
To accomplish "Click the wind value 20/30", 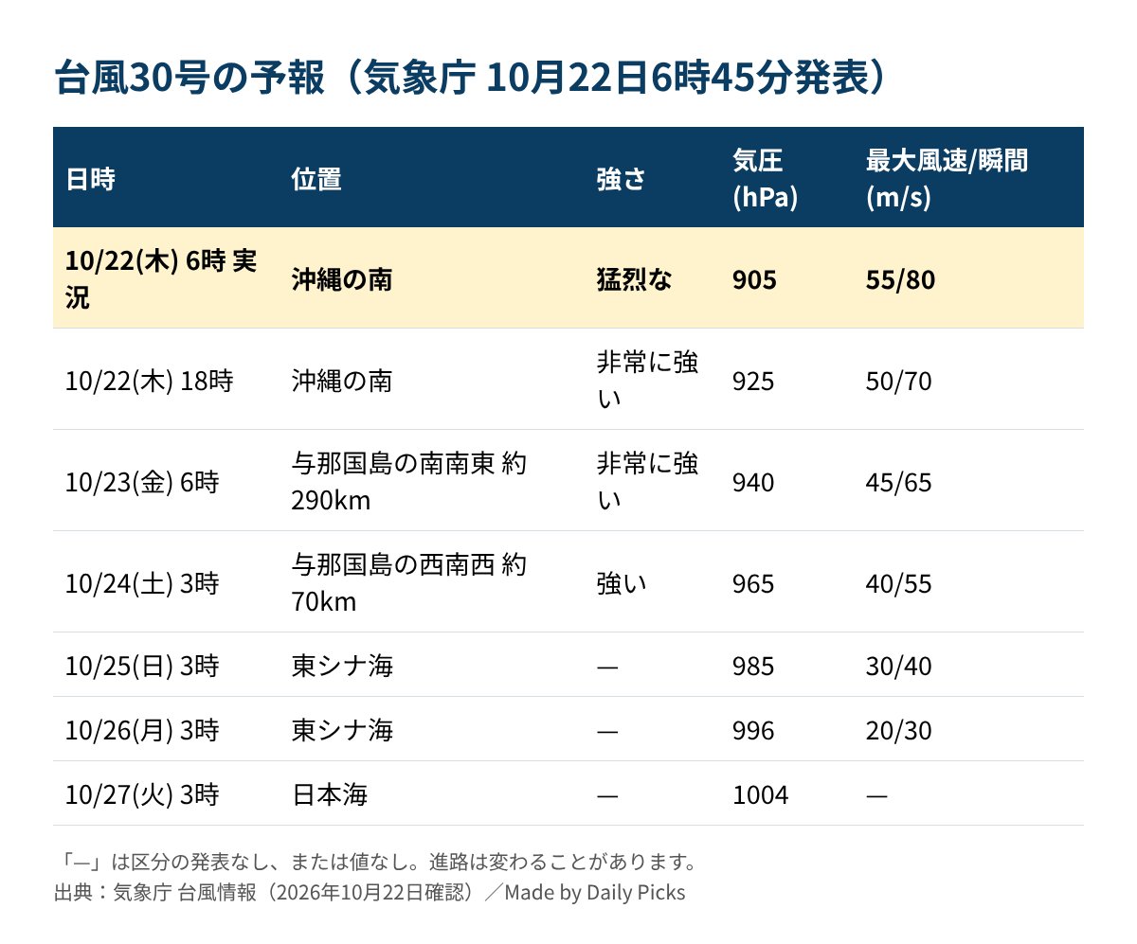I will pyautogui.click(x=898, y=730).
